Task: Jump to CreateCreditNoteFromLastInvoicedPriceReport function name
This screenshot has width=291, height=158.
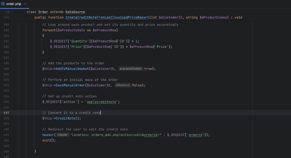Action: (x=107, y=18)
